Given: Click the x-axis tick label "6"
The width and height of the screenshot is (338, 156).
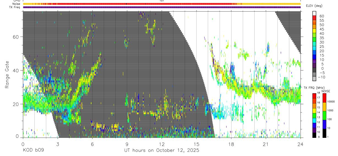Looking at the screenshot, I should pos(92,144).
